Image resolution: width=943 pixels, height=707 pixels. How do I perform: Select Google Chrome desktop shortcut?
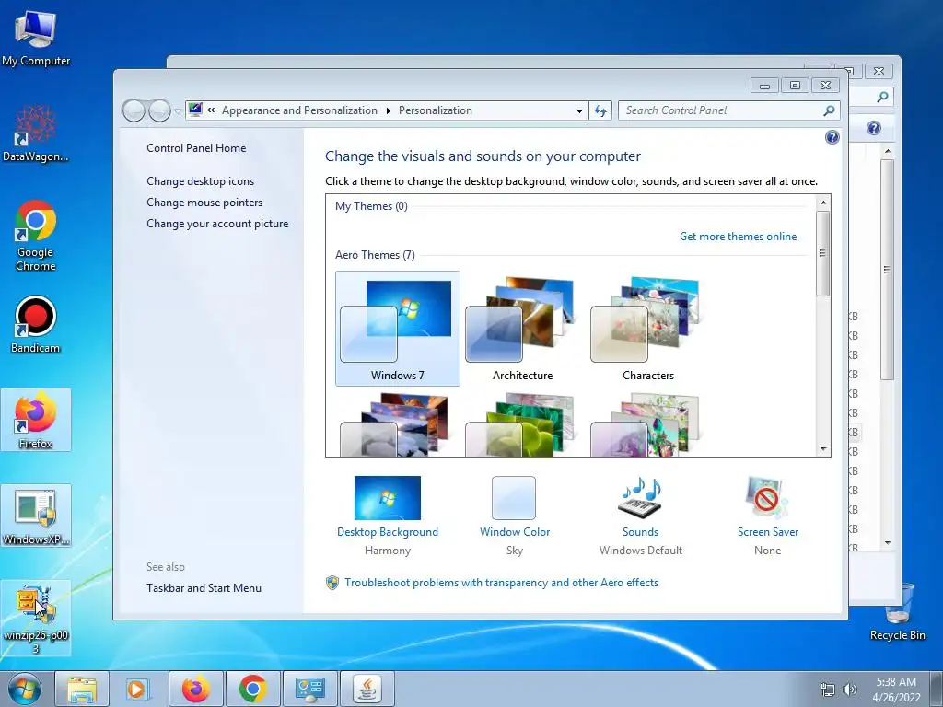click(x=36, y=236)
